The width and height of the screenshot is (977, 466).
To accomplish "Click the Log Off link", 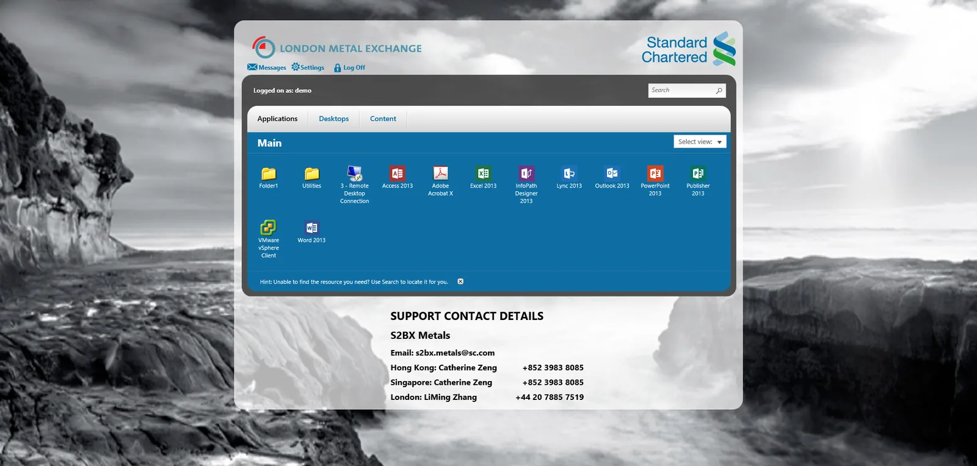I will (x=349, y=68).
